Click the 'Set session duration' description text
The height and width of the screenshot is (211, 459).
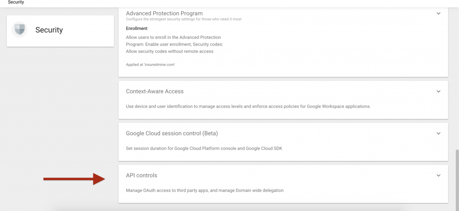[x=204, y=148]
